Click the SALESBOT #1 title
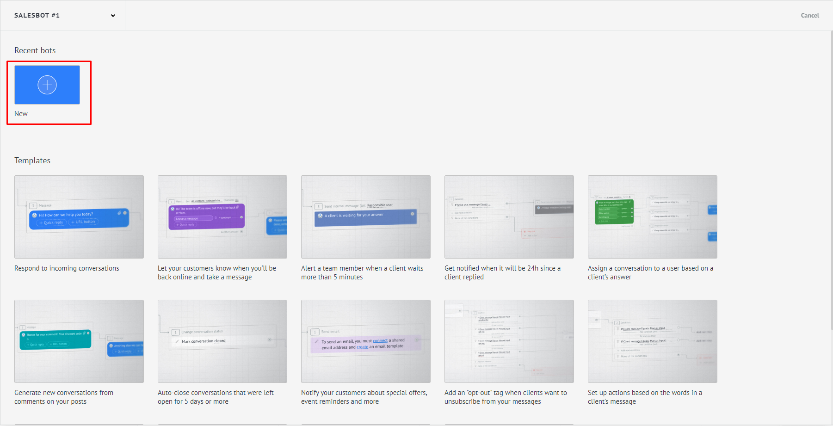The height and width of the screenshot is (426, 833). (x=37, y=15)
